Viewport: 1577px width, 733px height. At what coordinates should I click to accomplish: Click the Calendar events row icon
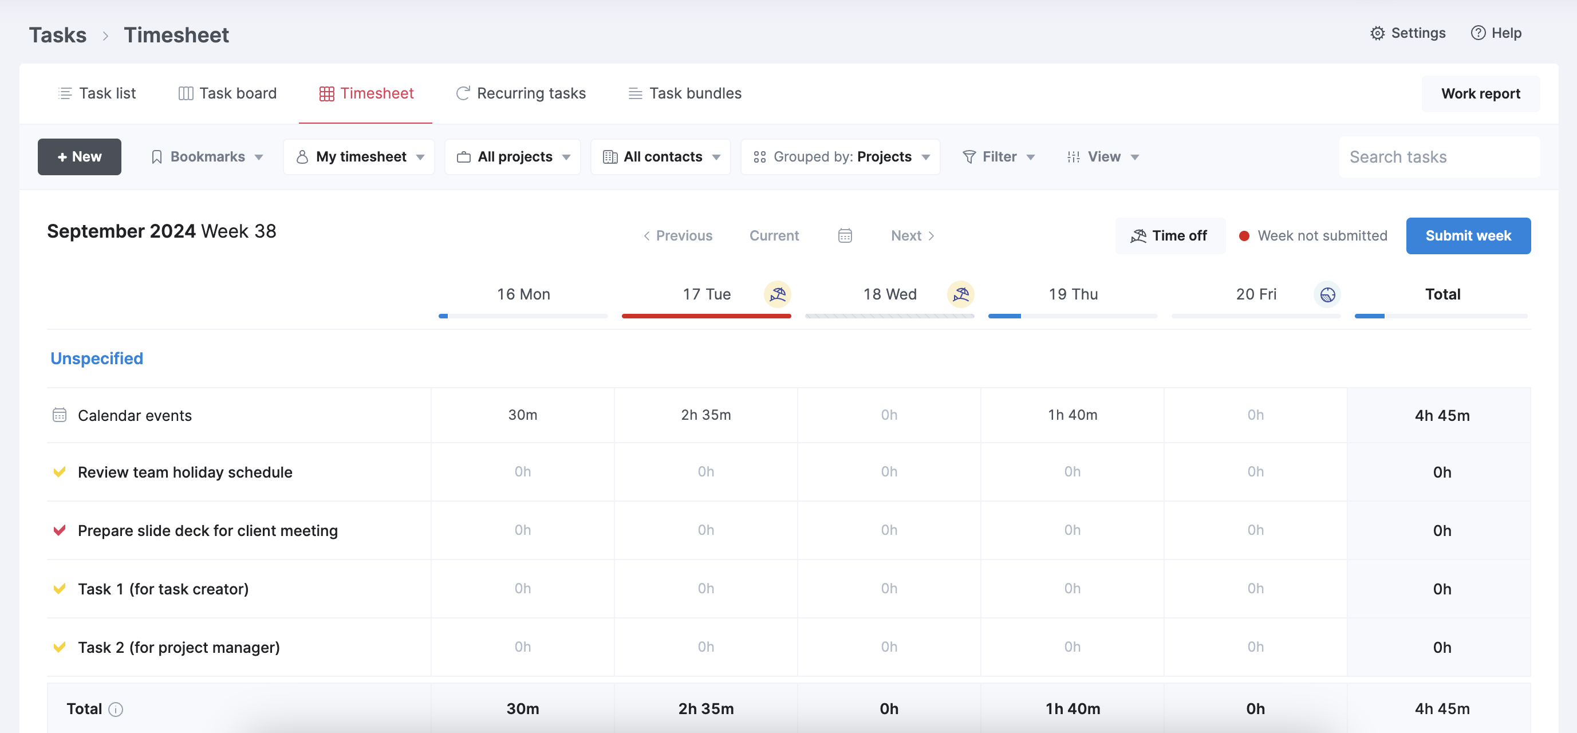60,415
